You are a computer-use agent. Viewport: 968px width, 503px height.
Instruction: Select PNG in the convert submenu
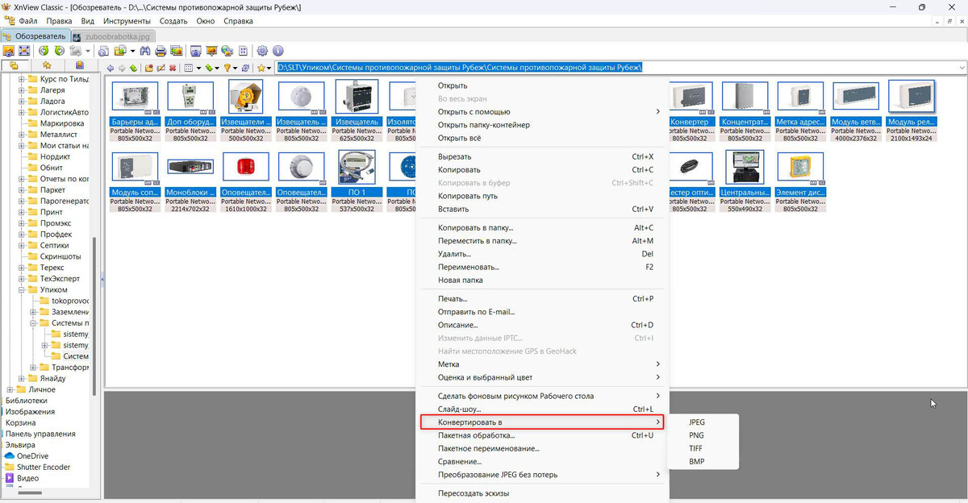click(695, 435)
